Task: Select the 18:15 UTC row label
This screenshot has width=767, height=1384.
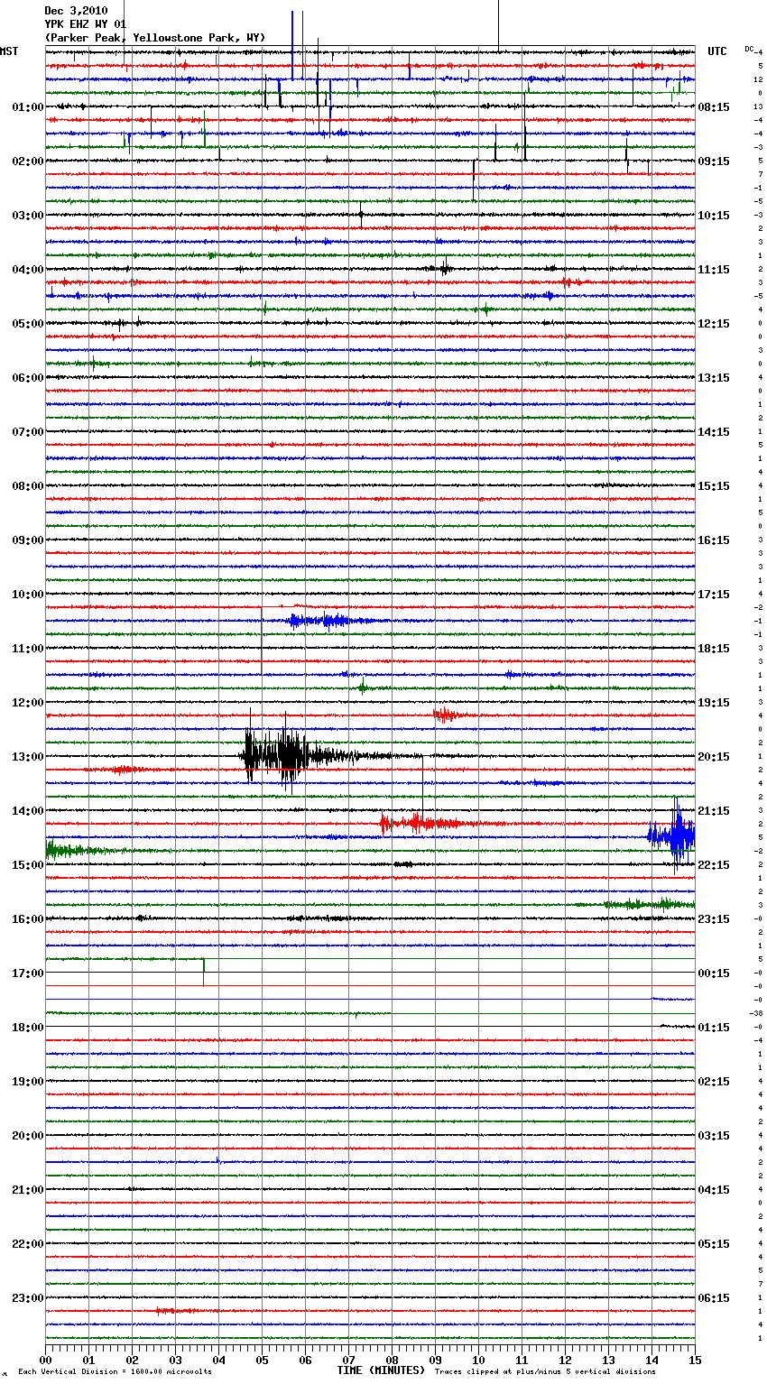Action: pyautogui.click(x=714, y=649)
